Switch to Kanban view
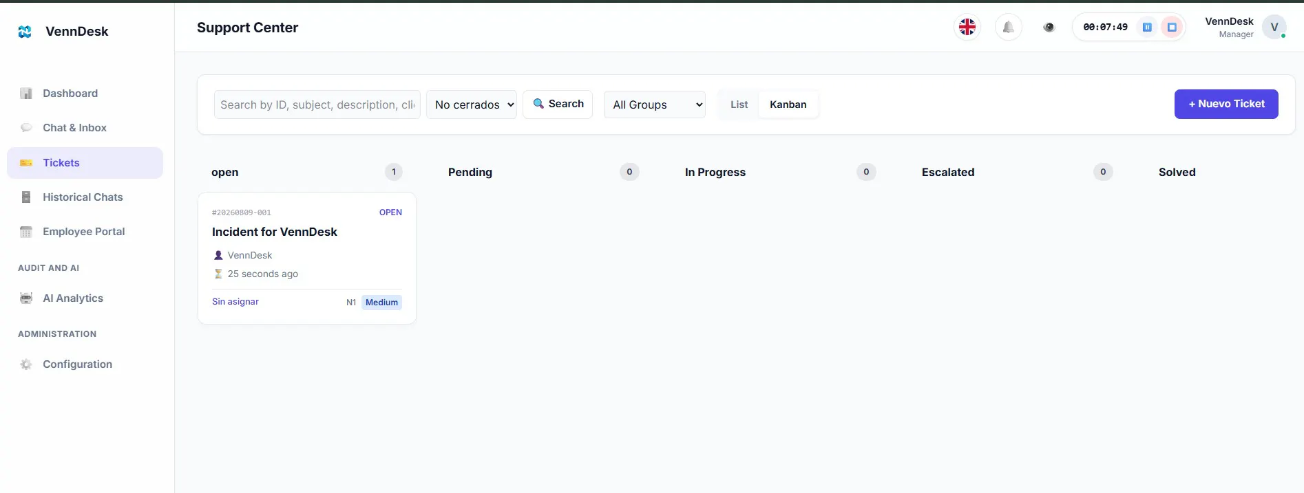 pos(788,105)
